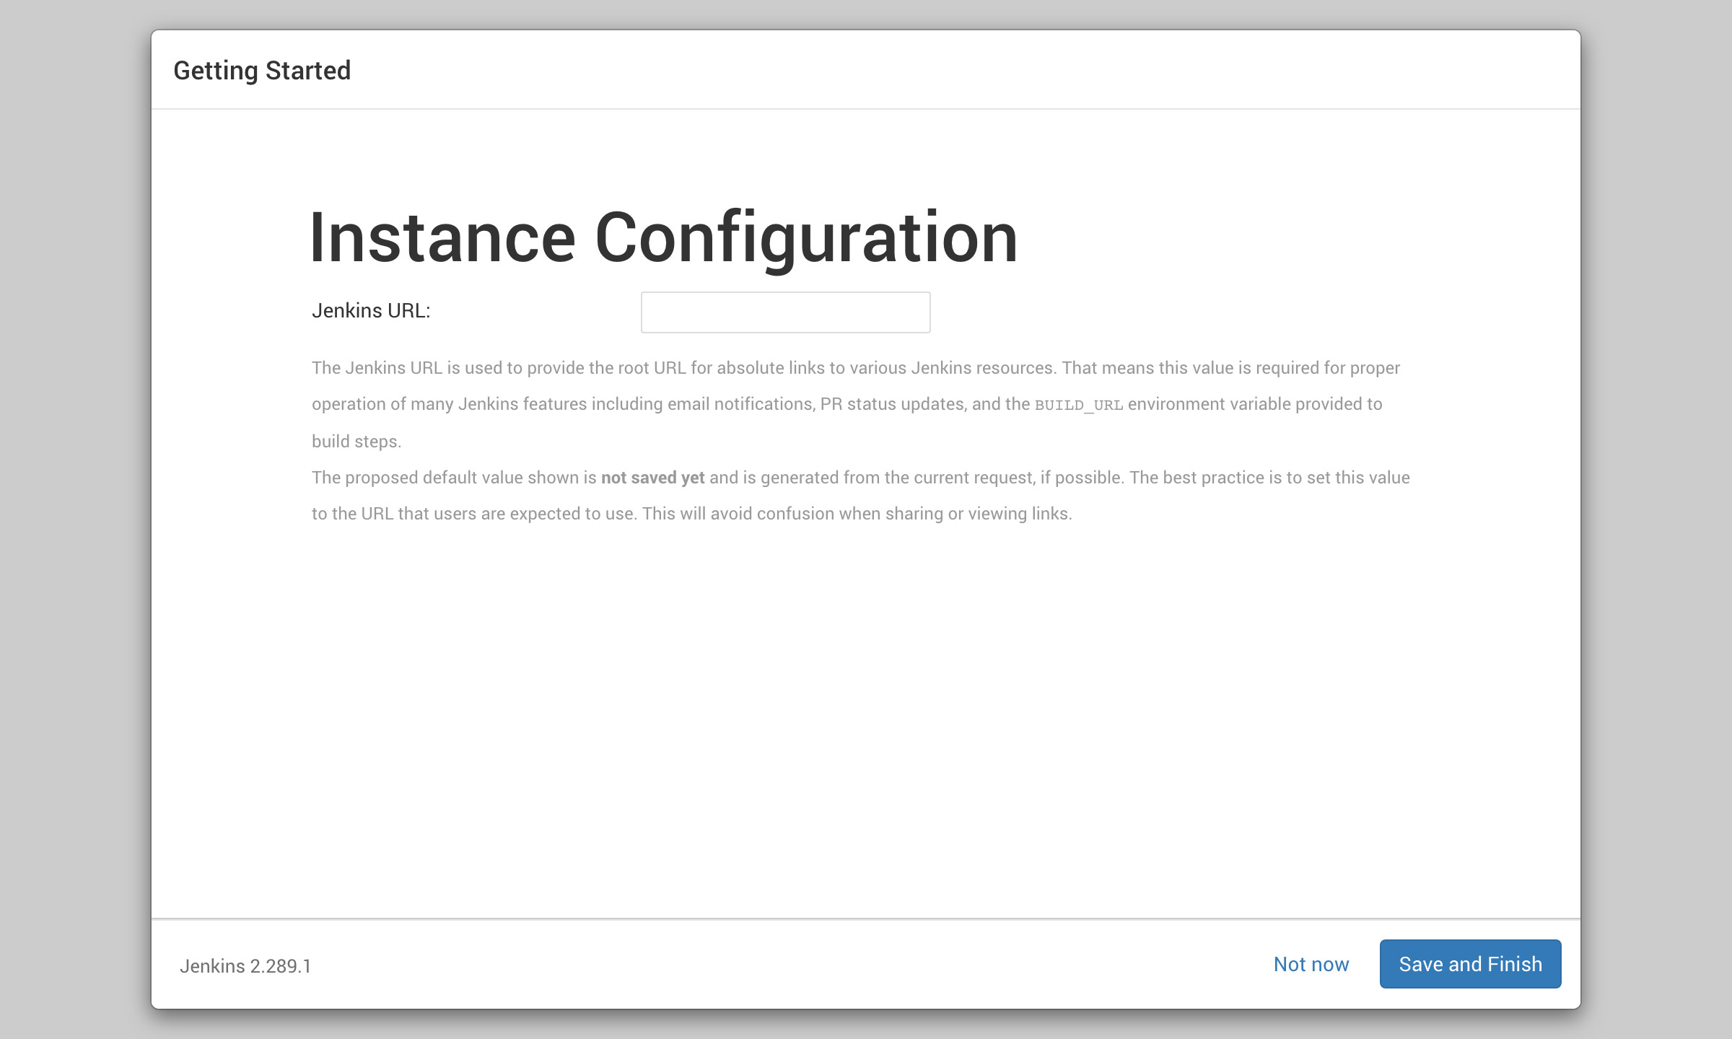Click the "build steps." text line
The width and height of the screenshot is (1732, 1039).
[357, 442]
